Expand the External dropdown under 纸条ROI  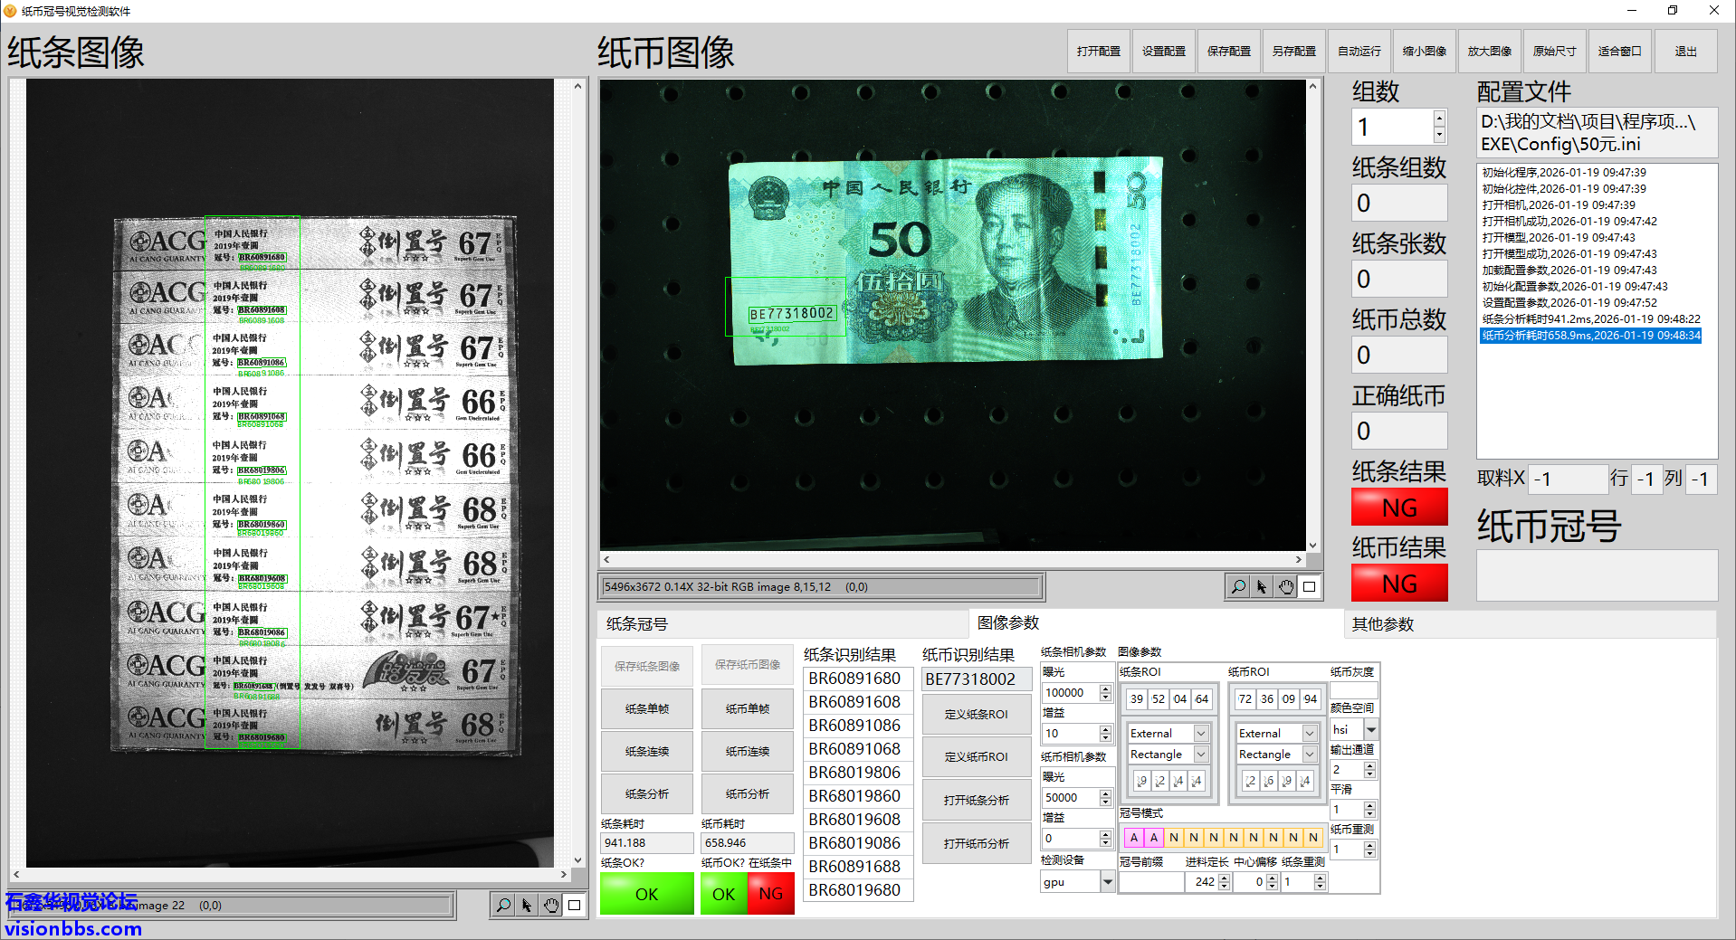(x=1201, y=734)
